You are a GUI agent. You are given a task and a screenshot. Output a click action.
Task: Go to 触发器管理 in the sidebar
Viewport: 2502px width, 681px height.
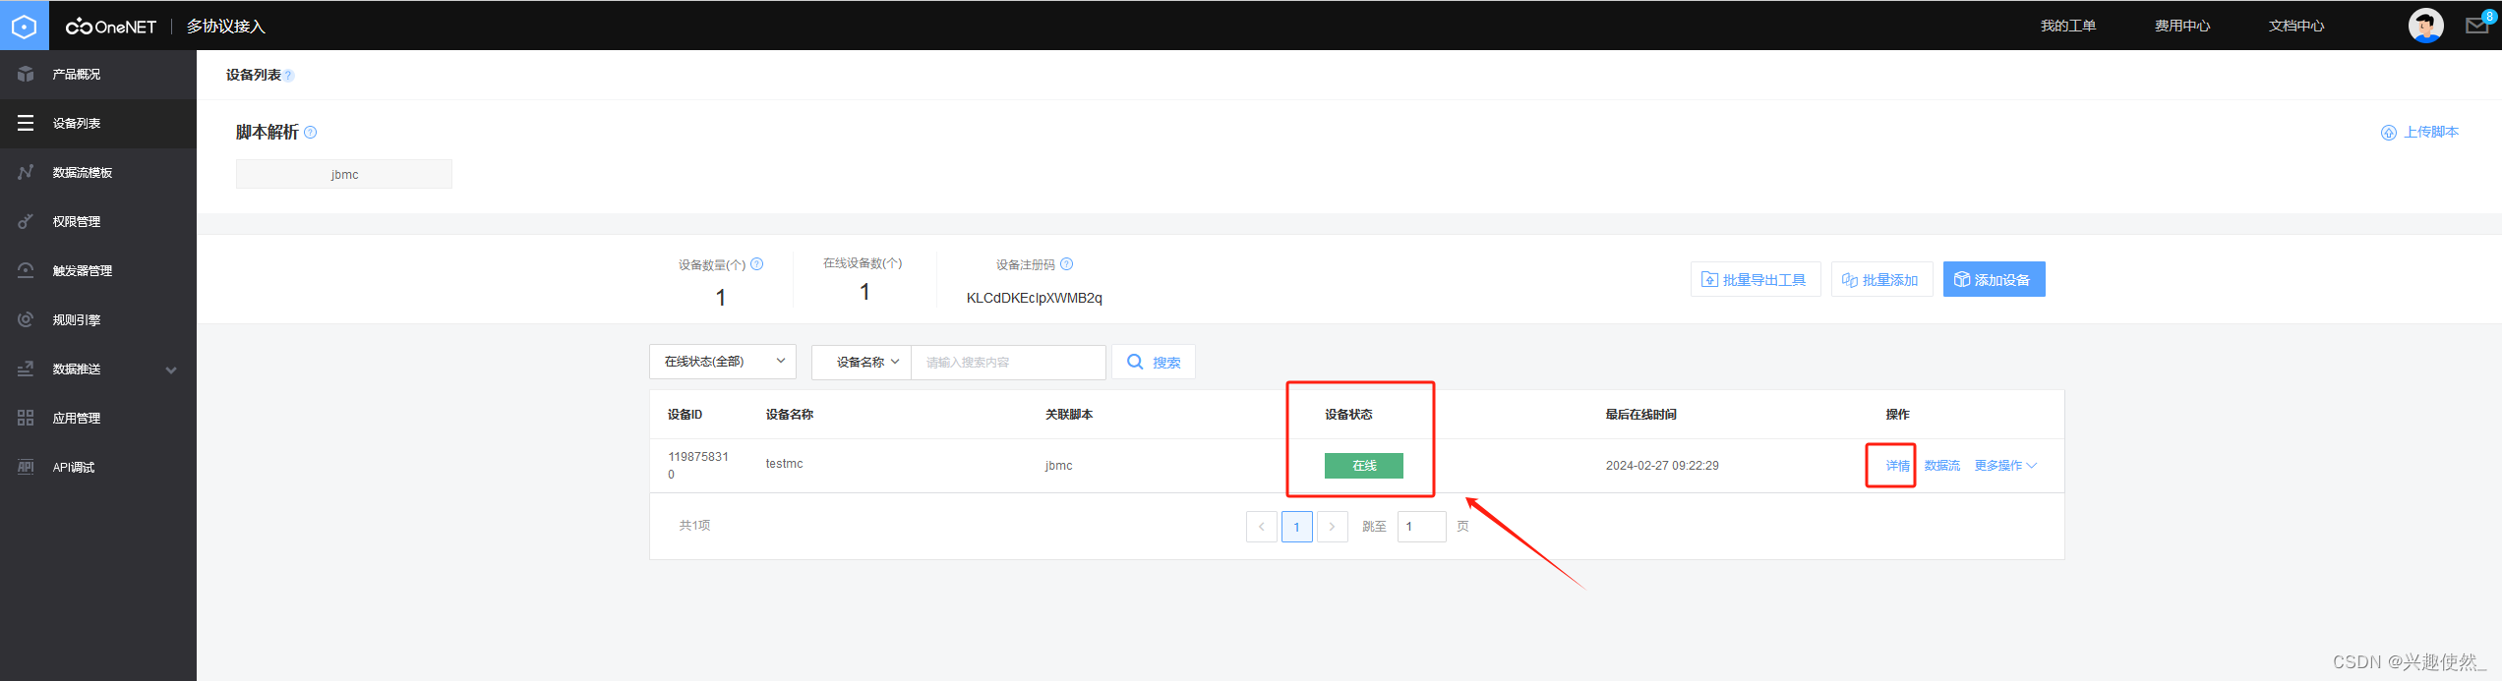tap(83, 271)
